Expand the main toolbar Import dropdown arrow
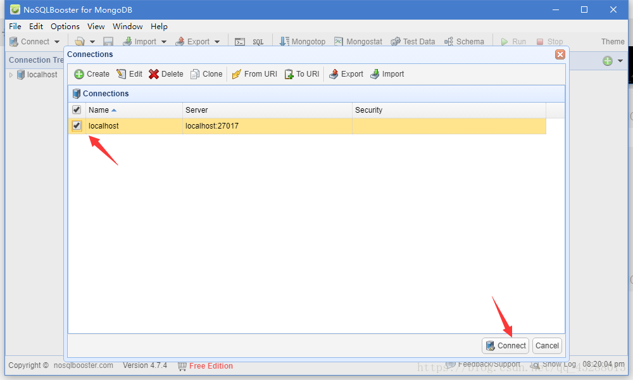 click(164, 42)
